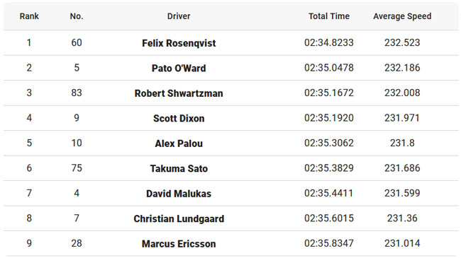Open Pato O'Ward driver name

click(x=179, y=68)
